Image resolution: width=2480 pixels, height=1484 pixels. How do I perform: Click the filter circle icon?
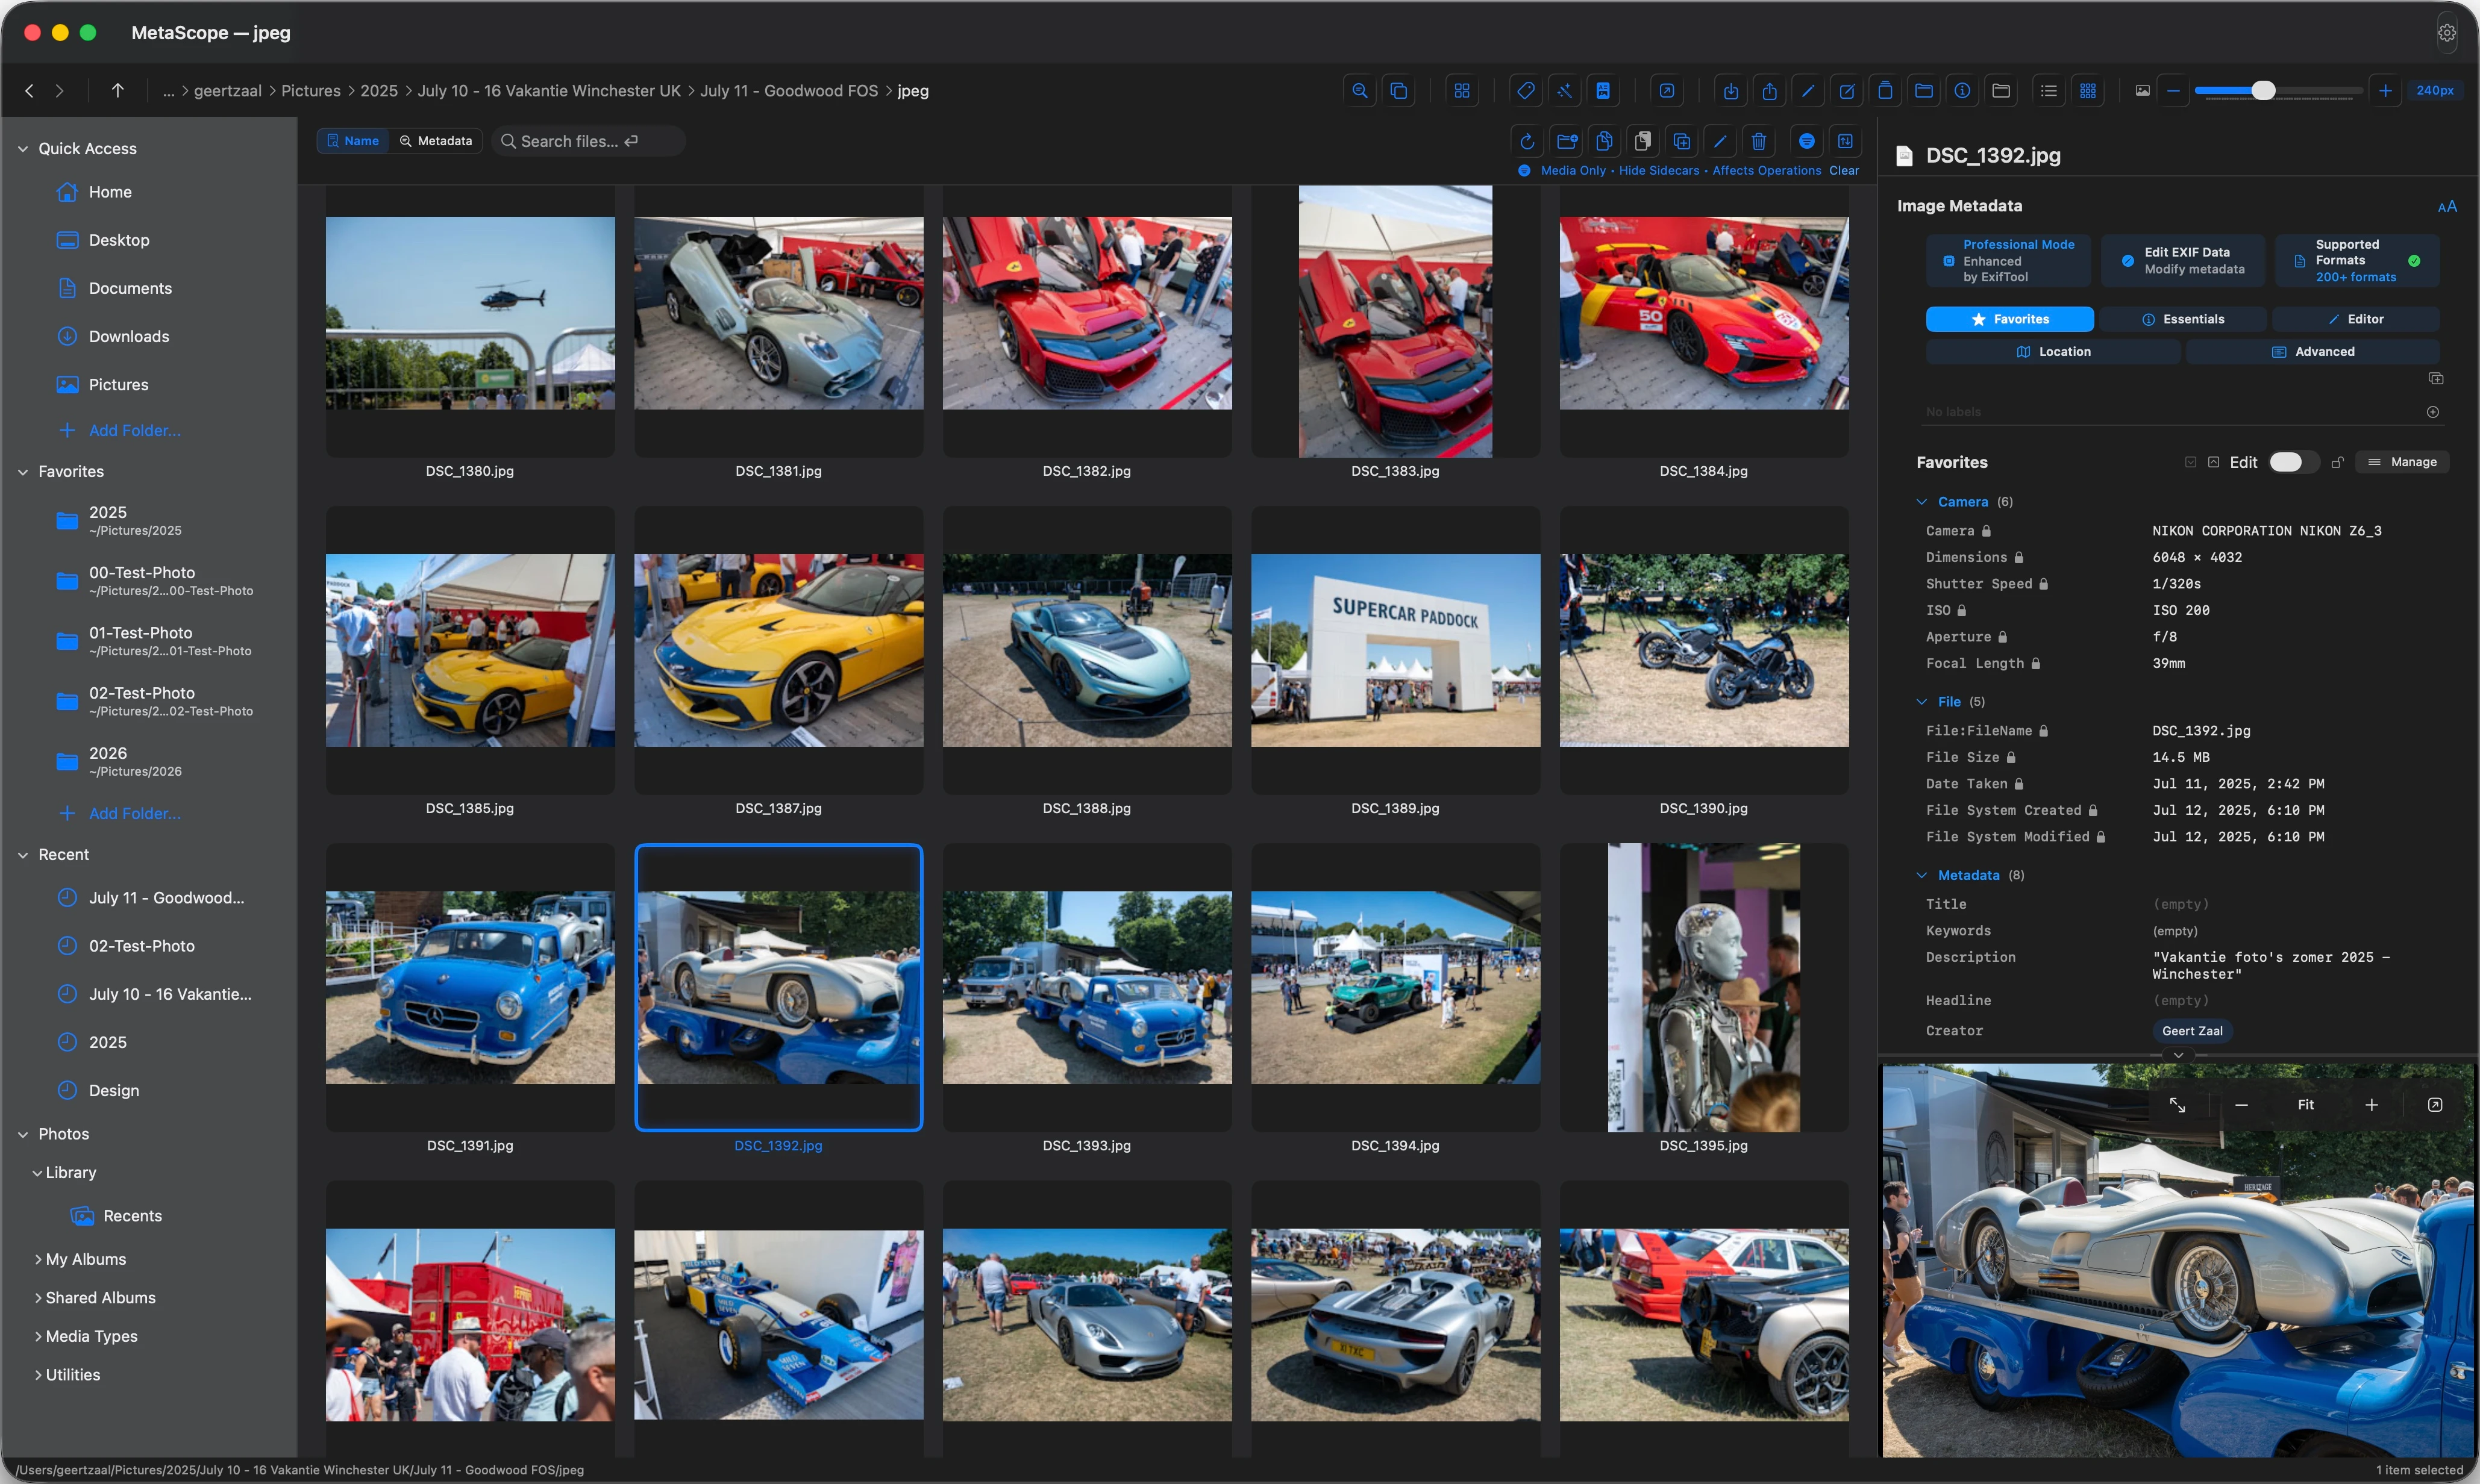[1807, 142]
